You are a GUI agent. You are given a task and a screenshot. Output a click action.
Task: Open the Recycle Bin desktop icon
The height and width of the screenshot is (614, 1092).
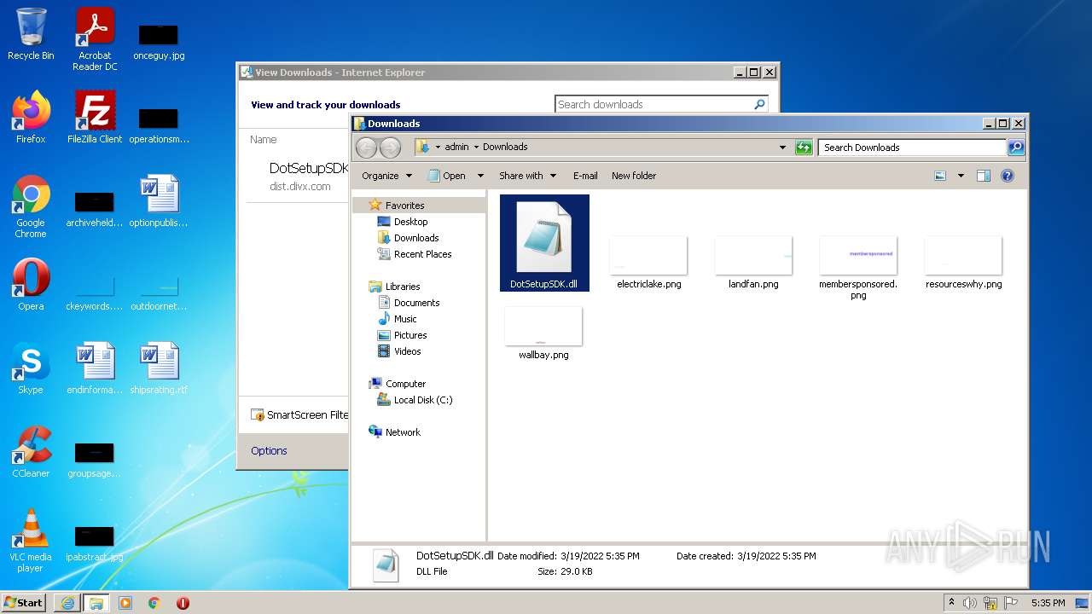point(31,34)
